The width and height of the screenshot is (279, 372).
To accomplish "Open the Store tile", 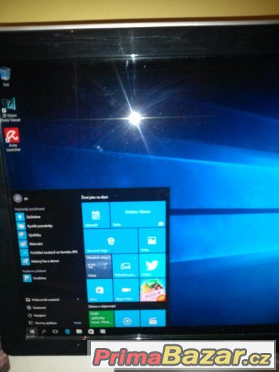I will 99,291.
